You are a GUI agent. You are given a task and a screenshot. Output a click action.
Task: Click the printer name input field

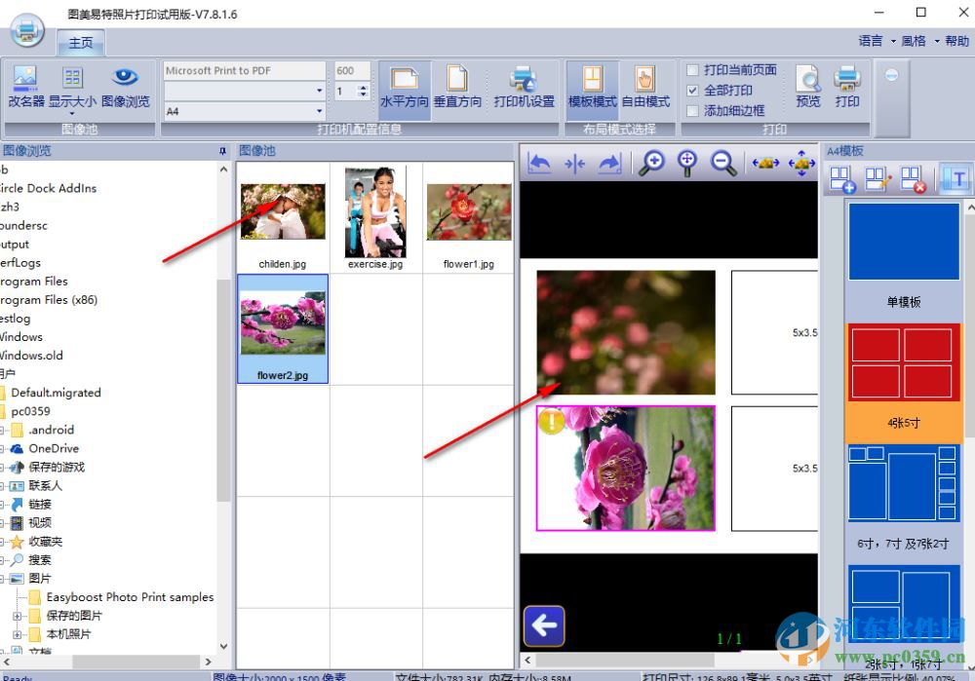245,71
